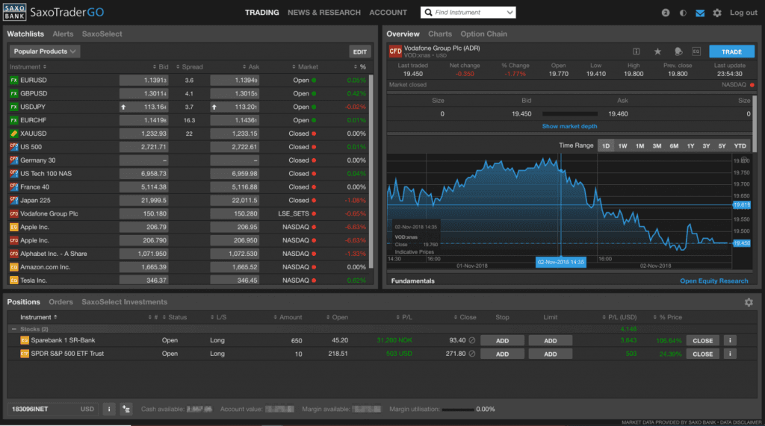Click the Show market depth link
The image size is (765, 426).
click(x=569, y=126)
